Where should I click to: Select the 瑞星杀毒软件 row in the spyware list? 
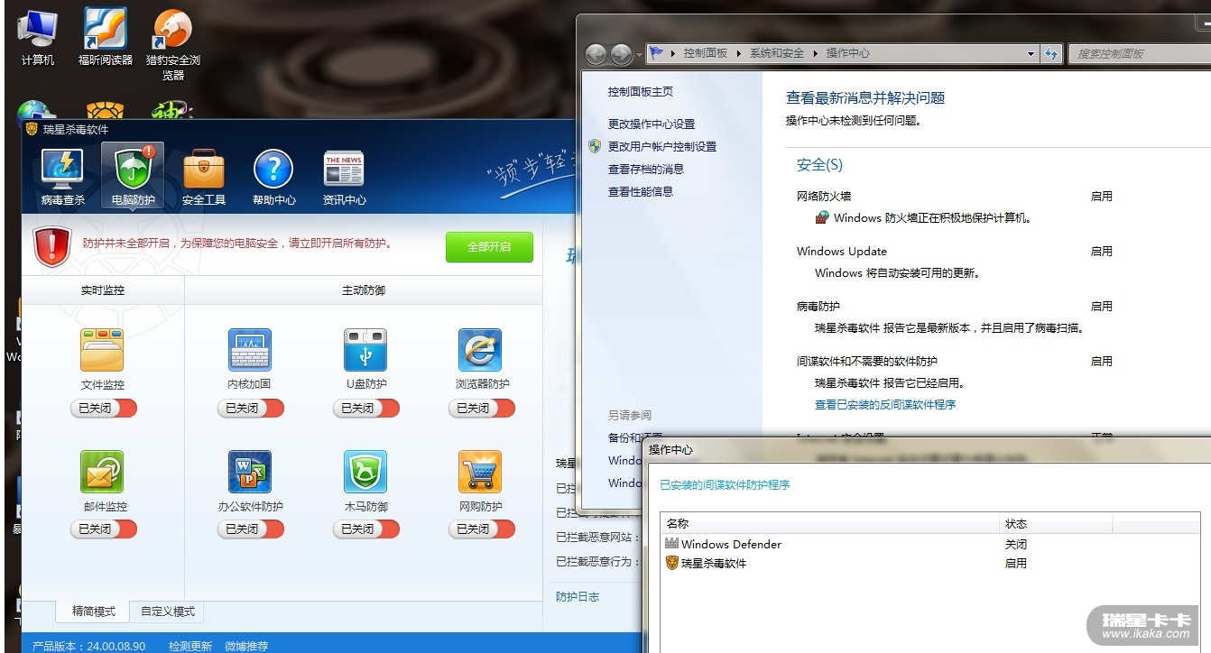pos(929,564)
